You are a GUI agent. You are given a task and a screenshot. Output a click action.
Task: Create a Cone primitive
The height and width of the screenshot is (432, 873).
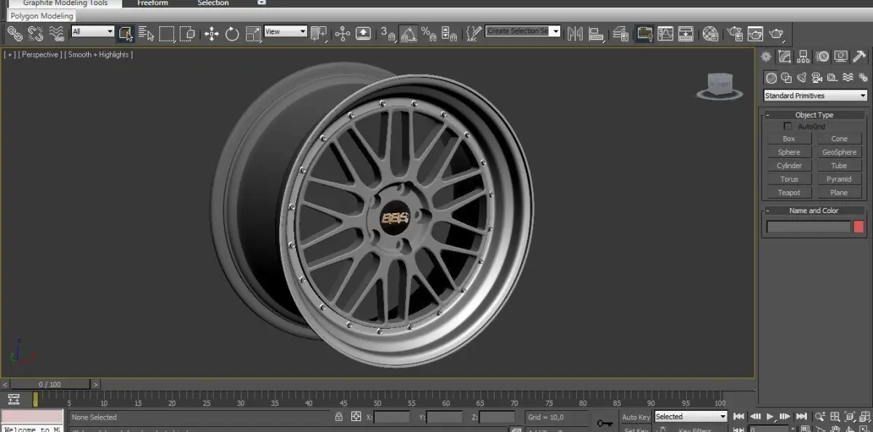pyautogui.click(x=840, y=139)
